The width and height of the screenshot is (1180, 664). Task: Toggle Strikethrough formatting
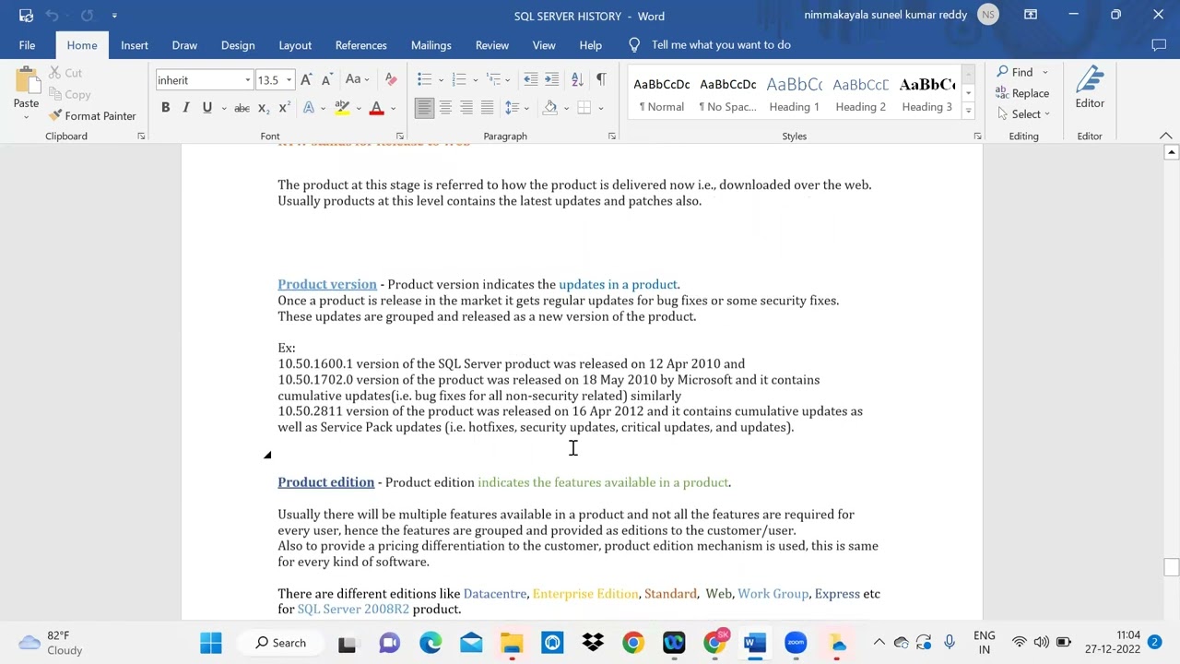pos(242,108)
